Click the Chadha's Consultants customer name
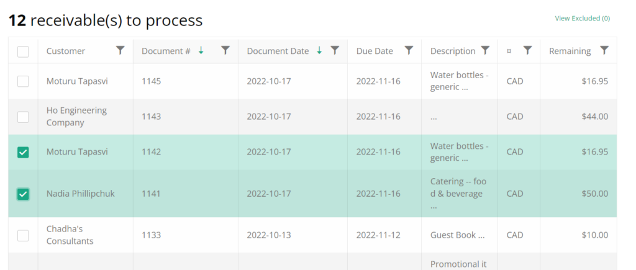Image resolution: width=636 pixels, height=270 pixels. [x=70, y=235]
